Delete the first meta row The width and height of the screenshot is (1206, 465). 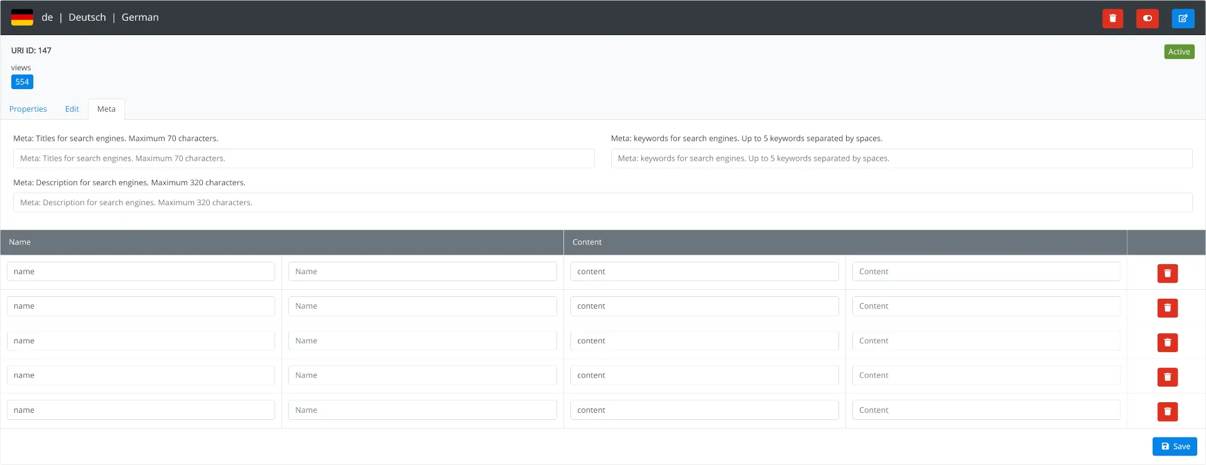tap(1167, 274)
